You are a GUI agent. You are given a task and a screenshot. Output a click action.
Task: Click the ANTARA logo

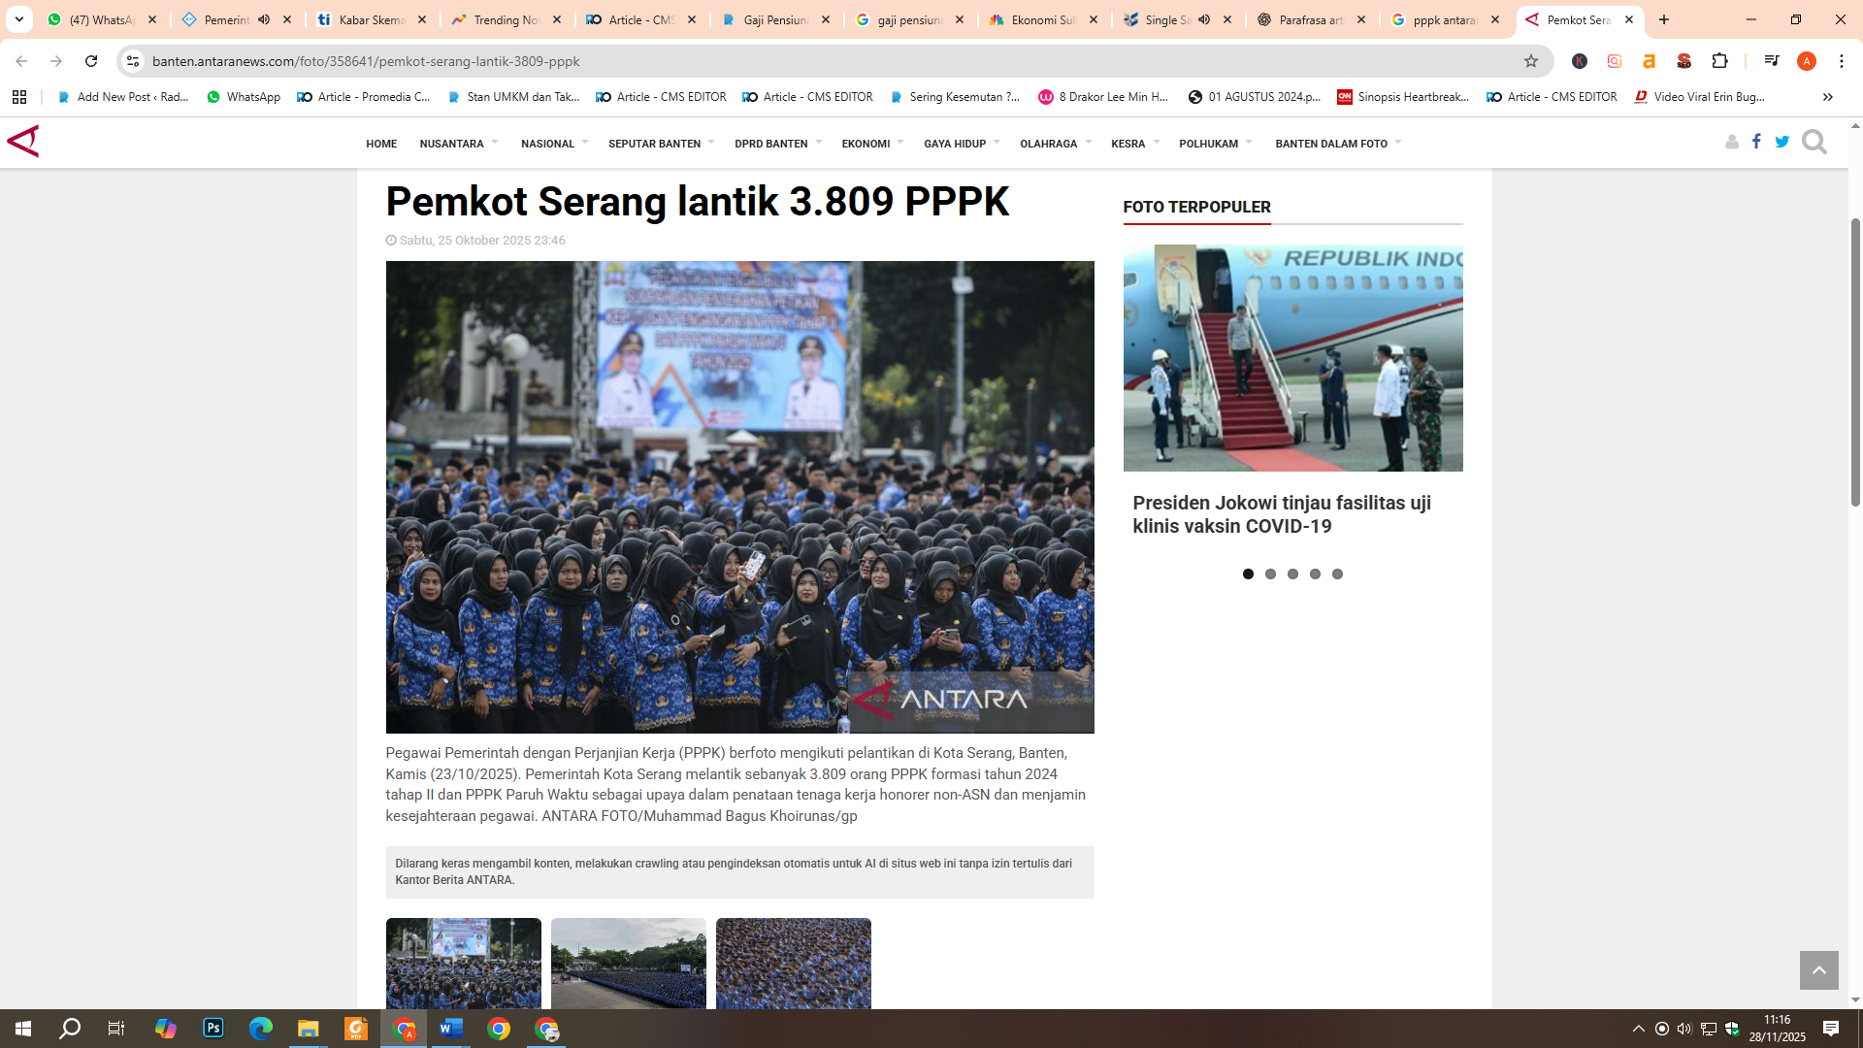(x=23, y=141)
